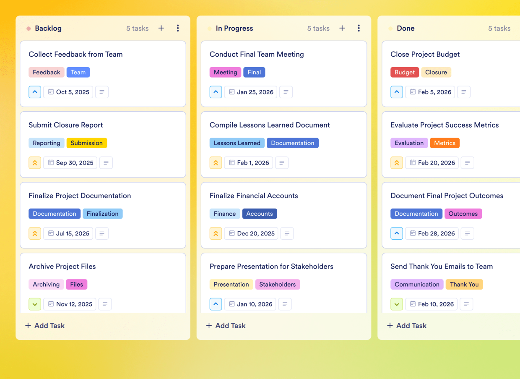The image size is (520, 379).
Task: Click the double chevron on Evaluate Project Success Metrics
Action: click(397, 162)
